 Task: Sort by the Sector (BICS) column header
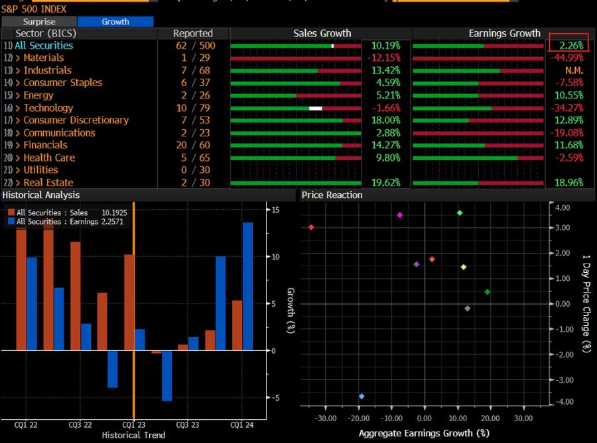coord(46,33)
